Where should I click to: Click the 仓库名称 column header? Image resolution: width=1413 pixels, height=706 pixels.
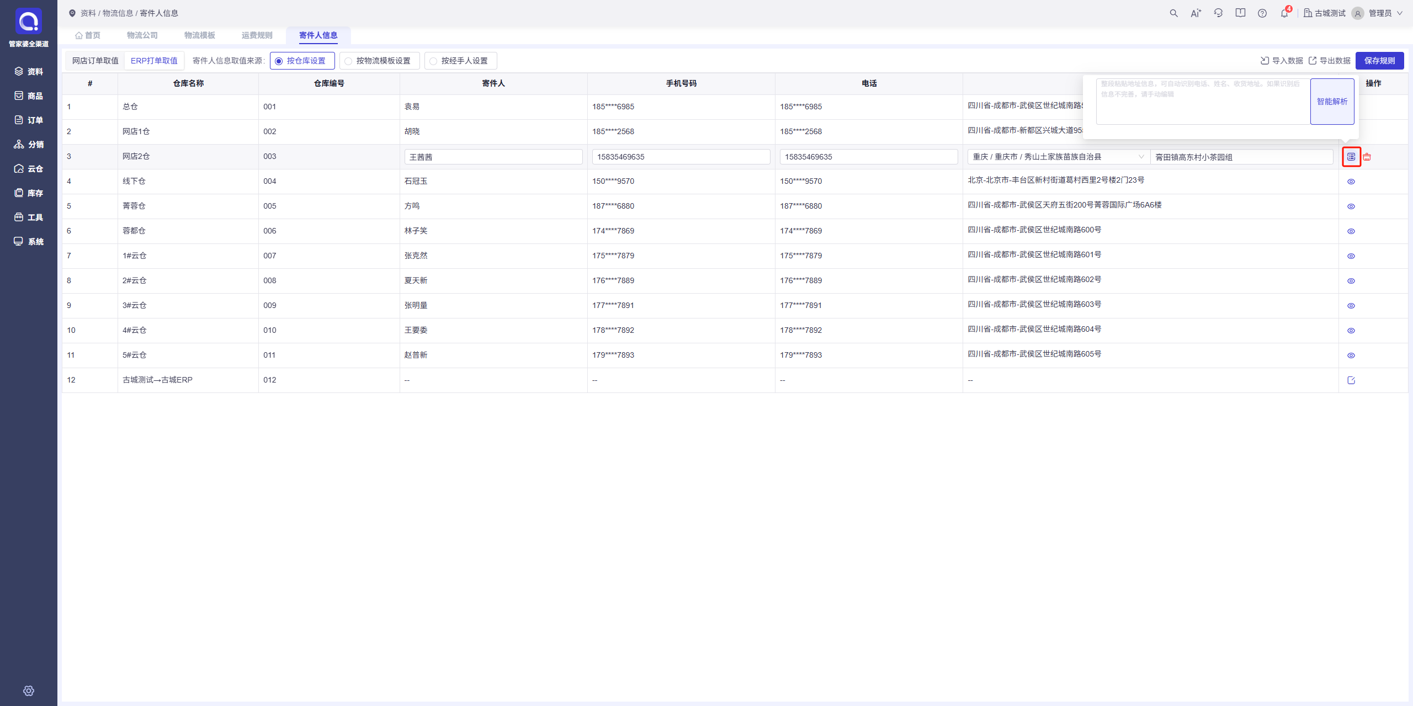[188, 83]
